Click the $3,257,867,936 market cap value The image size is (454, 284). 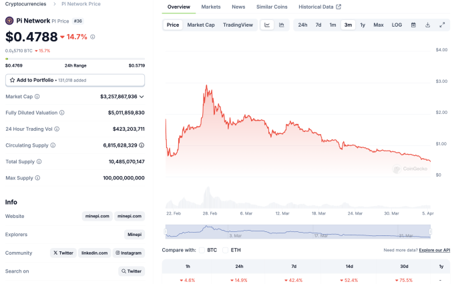coord(119,97)
